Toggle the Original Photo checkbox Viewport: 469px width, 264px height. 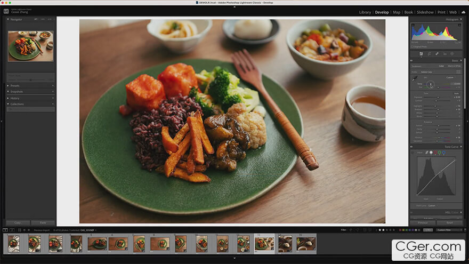point(413,47)
